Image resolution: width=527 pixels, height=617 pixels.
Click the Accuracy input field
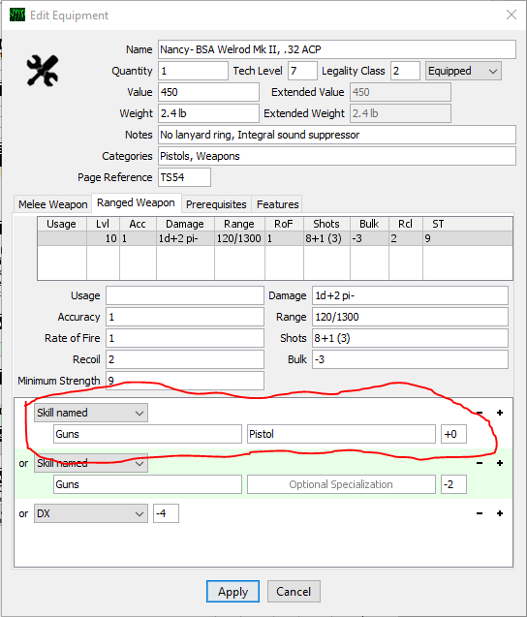[185, 317]
